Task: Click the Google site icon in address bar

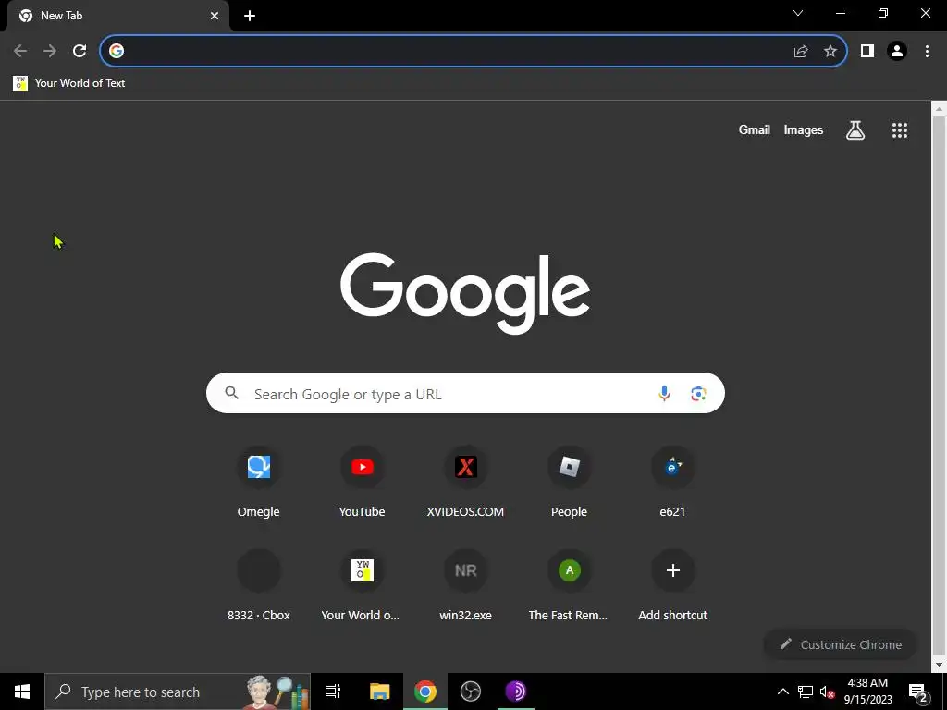Action: (x=117, y=52)
